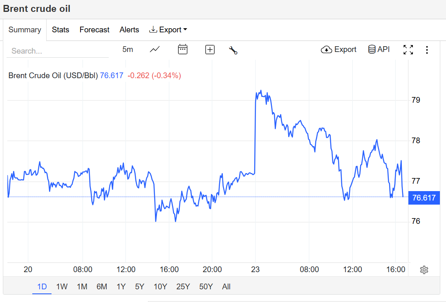Go to the Alerts tab

[129, 30]
